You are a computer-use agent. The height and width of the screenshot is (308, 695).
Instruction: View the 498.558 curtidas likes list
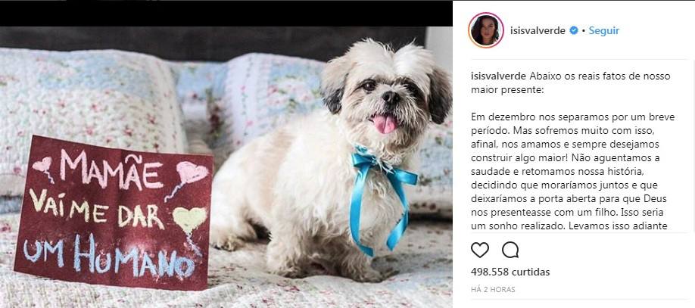pos(510,272)
